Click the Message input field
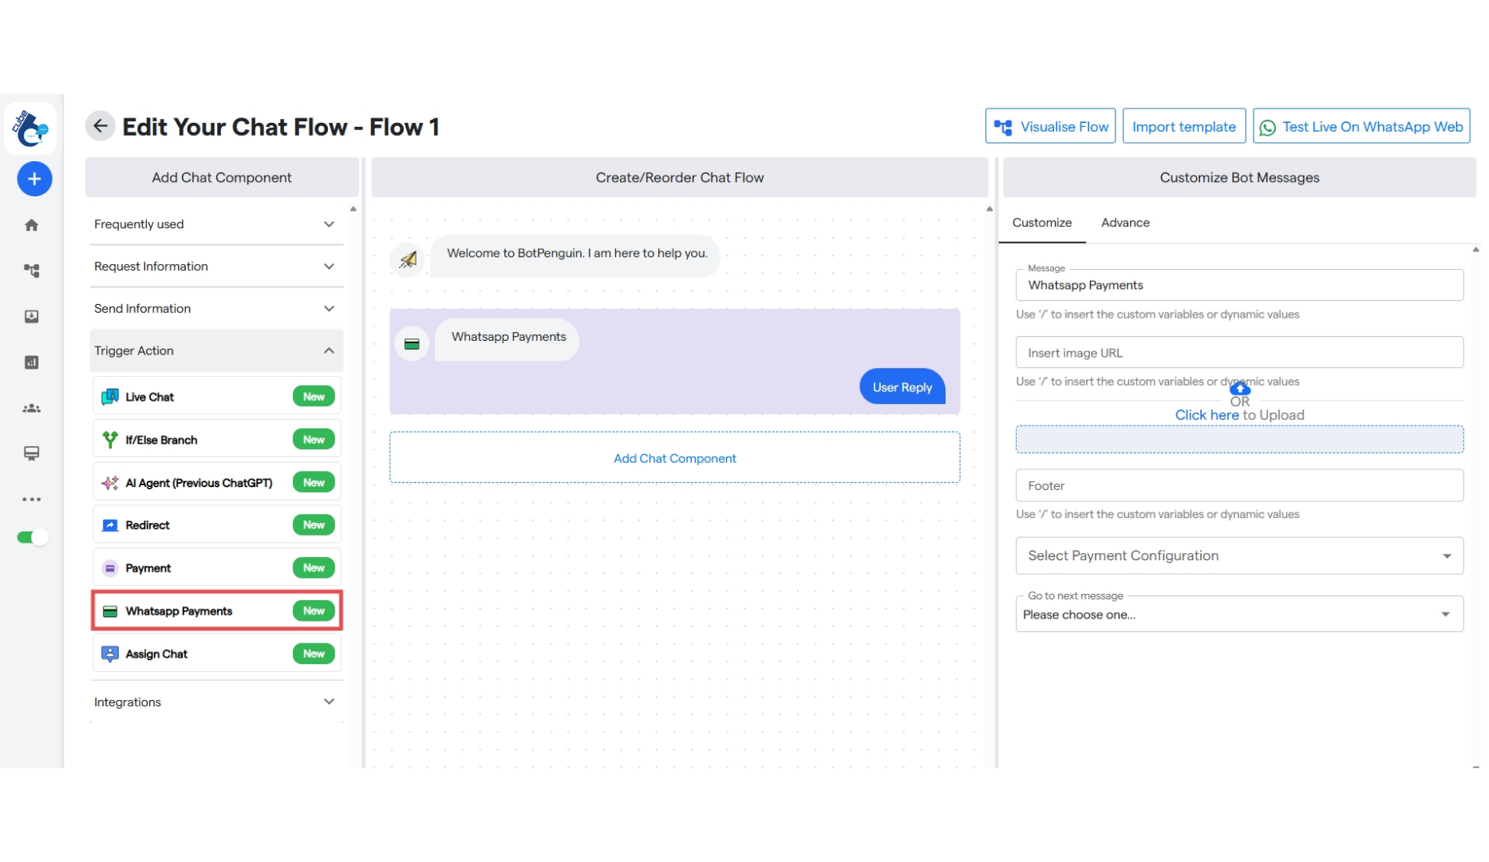Screen dimensions: 1489x862 click(1239, 286)
